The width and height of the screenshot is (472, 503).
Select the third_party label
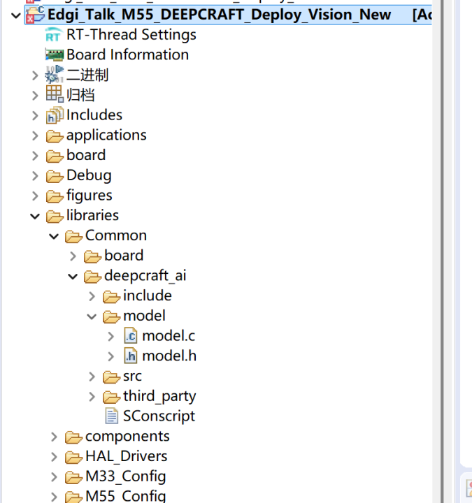coord(159,397)
